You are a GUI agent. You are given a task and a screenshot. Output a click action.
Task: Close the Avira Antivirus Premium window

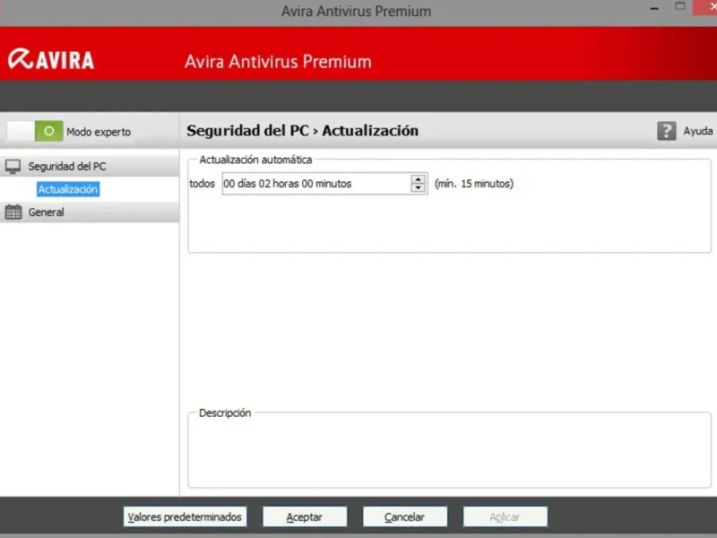[x=705, y=7]
